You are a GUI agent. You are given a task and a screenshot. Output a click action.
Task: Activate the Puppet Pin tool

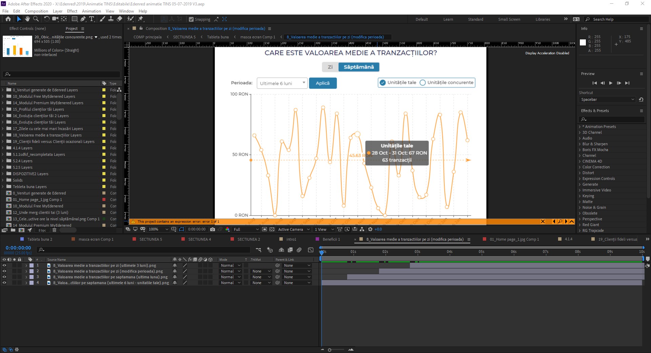pyautogui.click(x=141, y=19)
